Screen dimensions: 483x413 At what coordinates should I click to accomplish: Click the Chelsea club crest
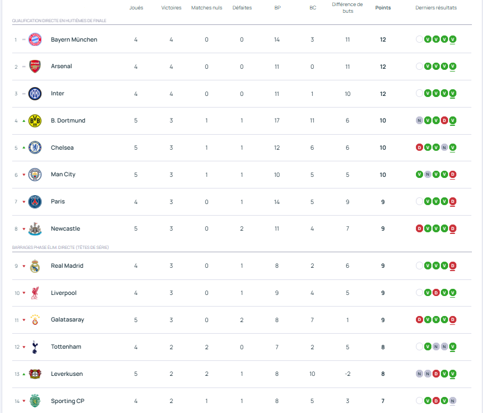coord(35,147)
